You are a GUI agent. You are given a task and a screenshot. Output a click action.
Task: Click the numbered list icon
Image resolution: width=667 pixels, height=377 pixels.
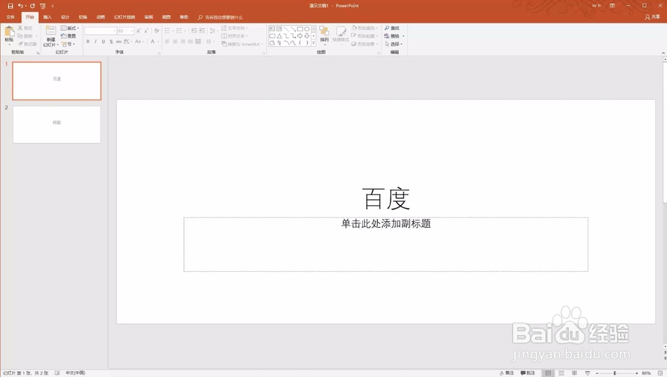180,31
